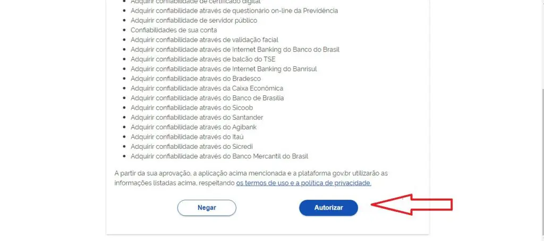544x241 pixels.
Task: Select the Caixa Econômica list item
Action: coord(207,88)
